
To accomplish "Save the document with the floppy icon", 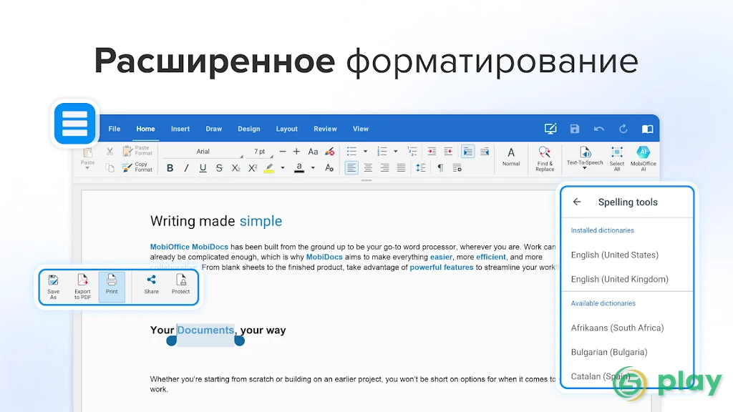I will pos(575,129).
